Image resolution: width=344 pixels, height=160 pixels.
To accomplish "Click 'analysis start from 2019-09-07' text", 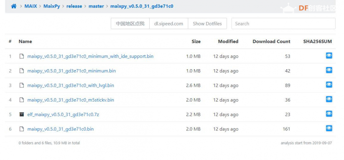I will point(306,143).
